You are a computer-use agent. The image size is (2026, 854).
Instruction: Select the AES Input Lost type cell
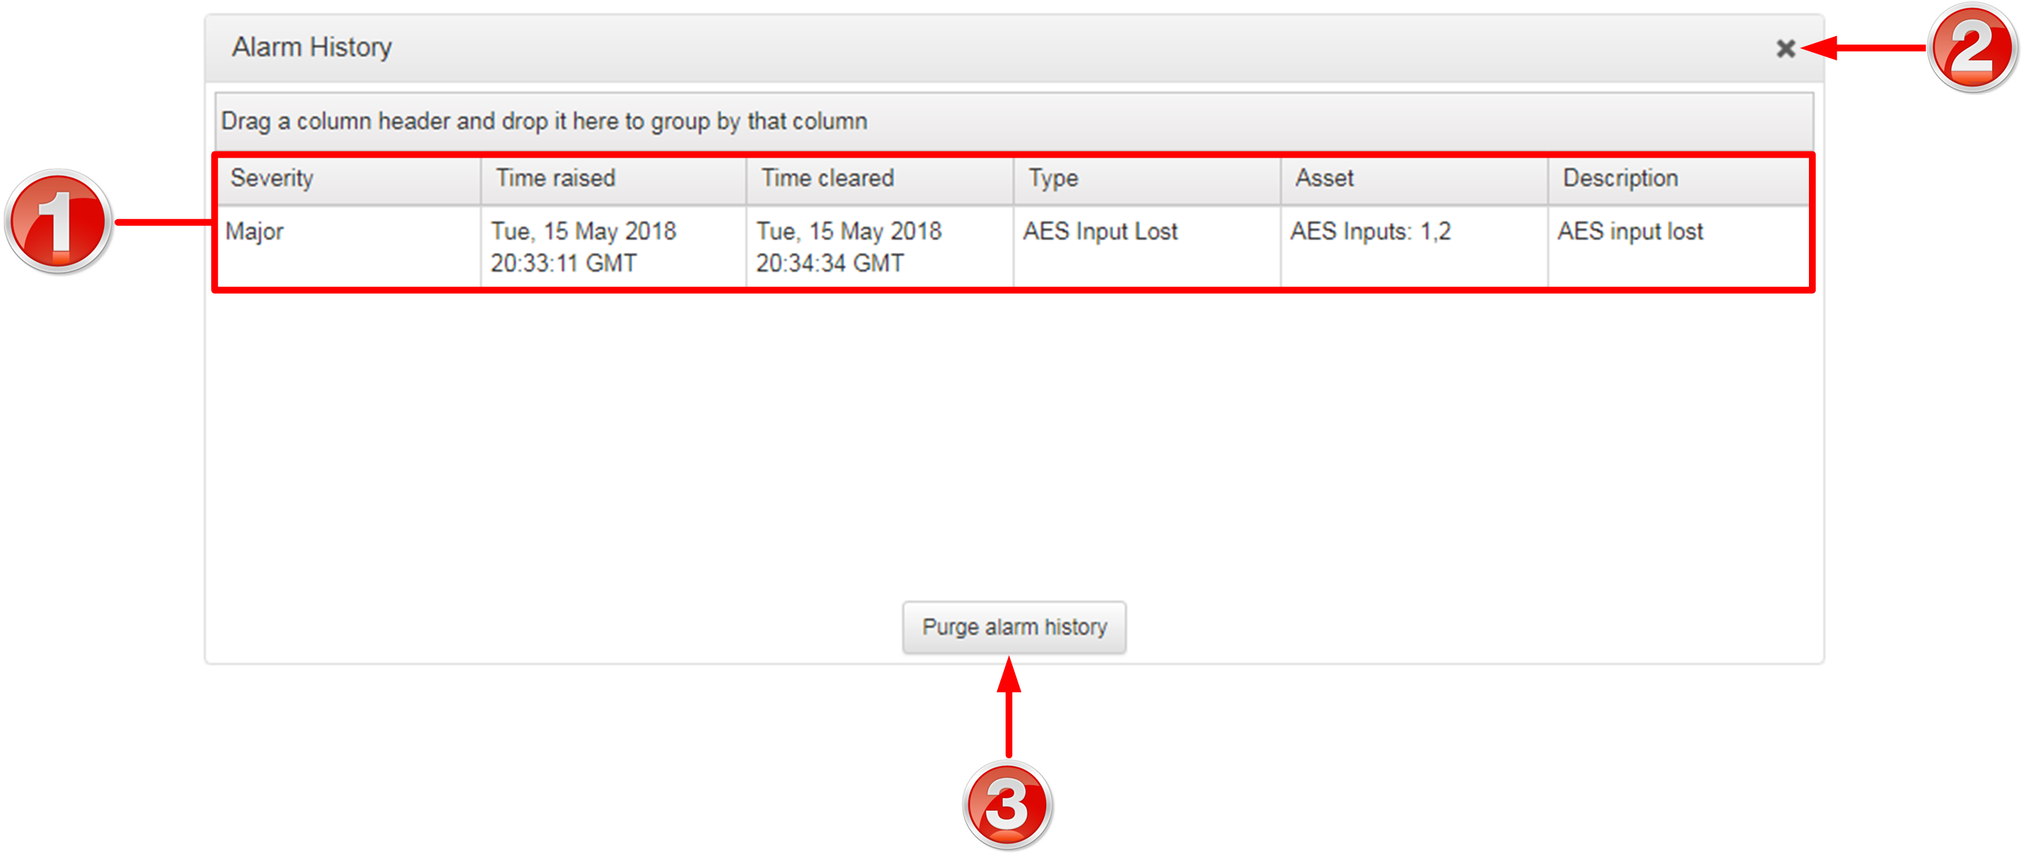tap(1100, 232)
